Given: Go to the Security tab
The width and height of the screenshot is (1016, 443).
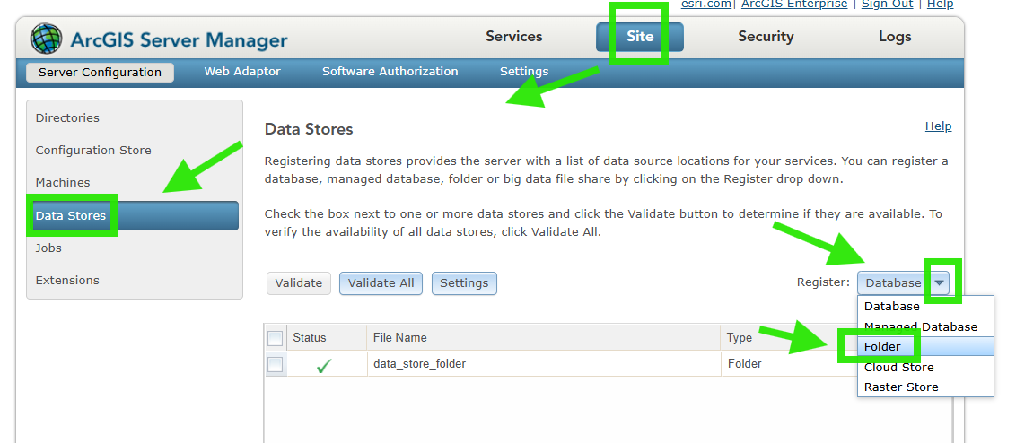Looking at the screenshot, I should pyautogui.click(x=766, y=37).
